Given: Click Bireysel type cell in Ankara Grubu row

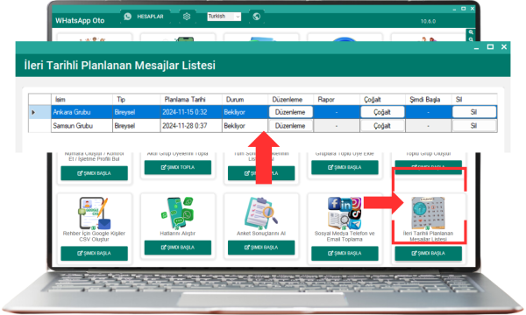Looking at the screenshot, I should [x=137, y=112].
